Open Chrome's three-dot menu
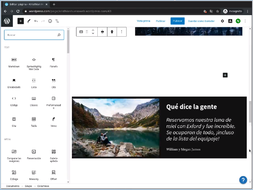253x190 pixels. [248, 11]
